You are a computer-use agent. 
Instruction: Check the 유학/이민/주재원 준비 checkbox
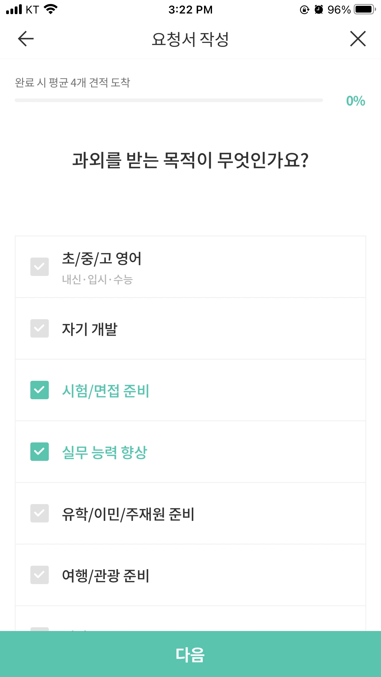click(40, 513)
